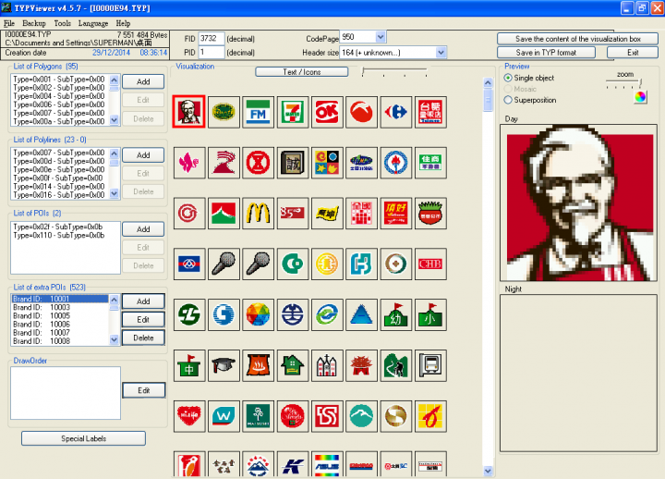The height and width of the screenshot is (479, 665).
Task: Expand the Header size dropdown
Action: (441, 52)
